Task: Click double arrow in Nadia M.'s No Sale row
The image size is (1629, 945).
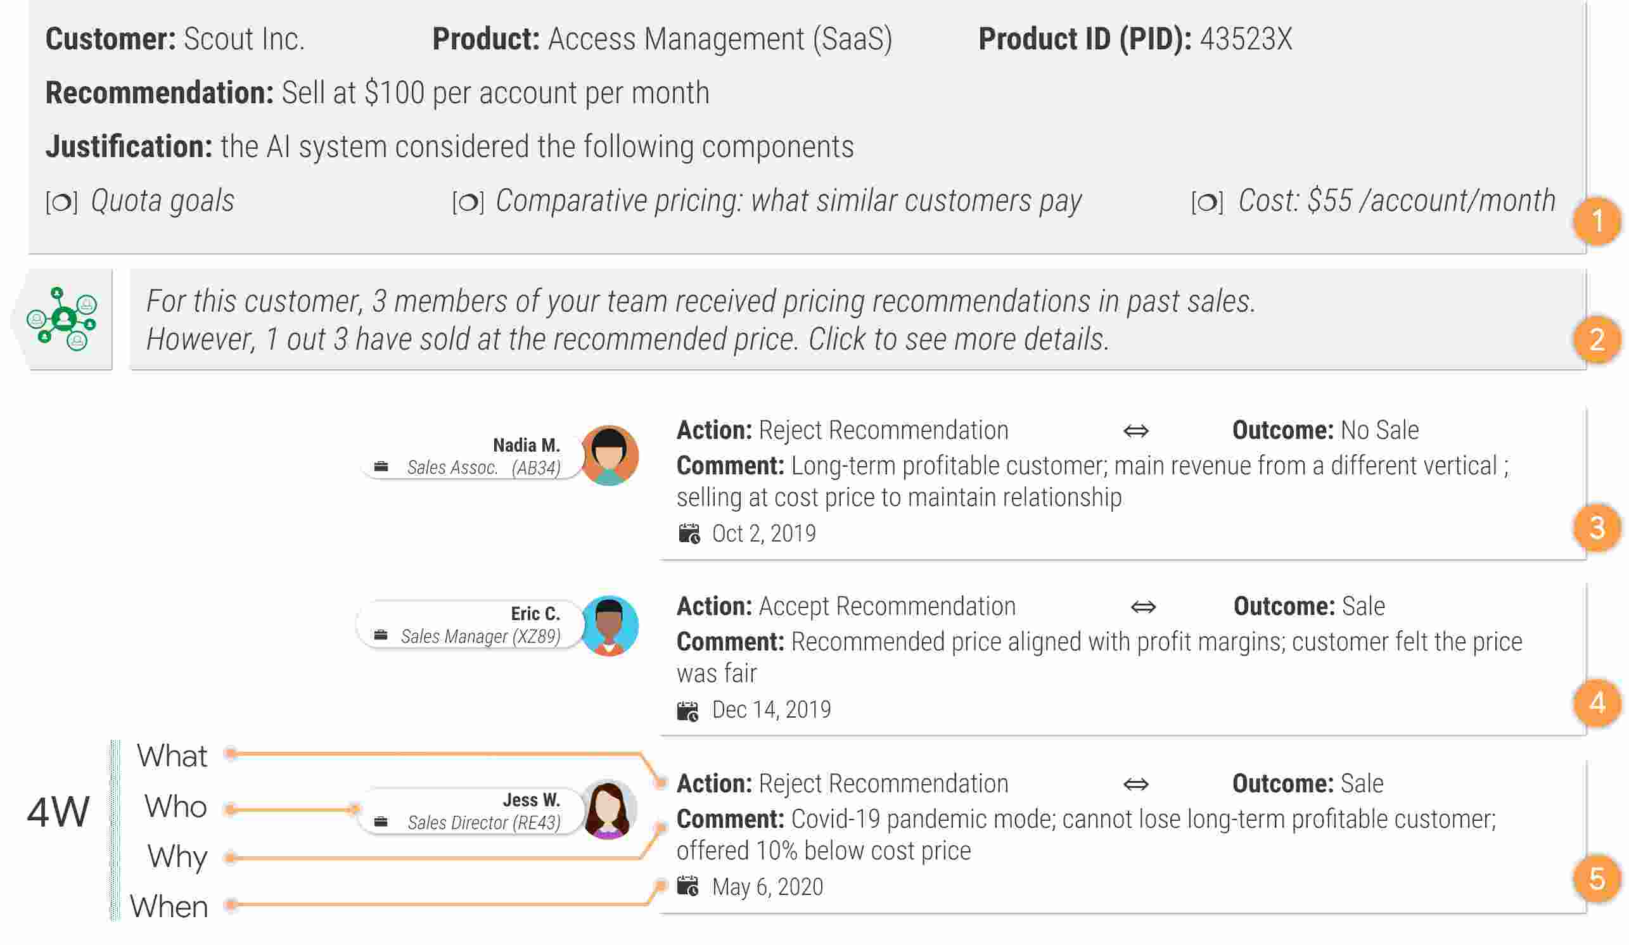Action: click(x=1136, y=431)
